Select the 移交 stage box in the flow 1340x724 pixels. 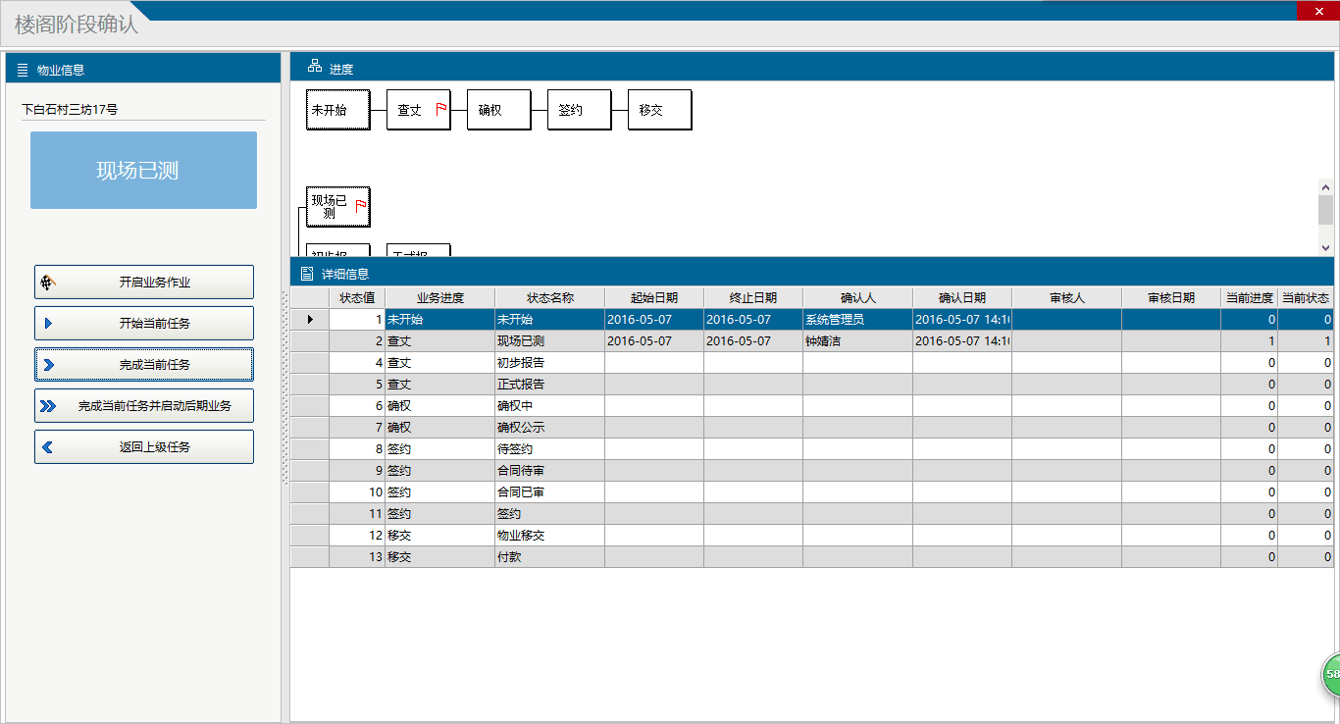click(659, 110)
